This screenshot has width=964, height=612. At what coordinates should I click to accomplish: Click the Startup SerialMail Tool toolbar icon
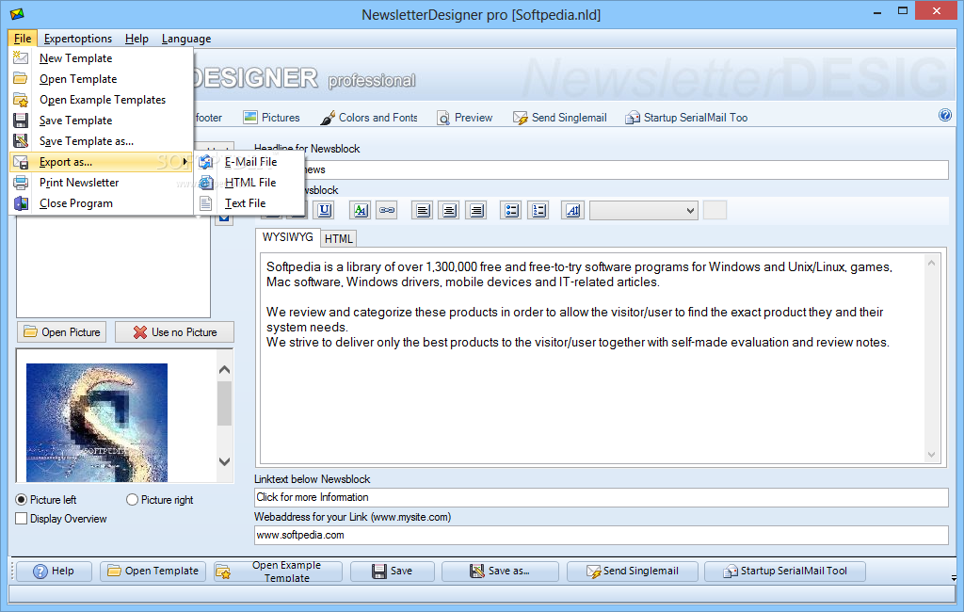pyautogui.click(x=633, y=117)
